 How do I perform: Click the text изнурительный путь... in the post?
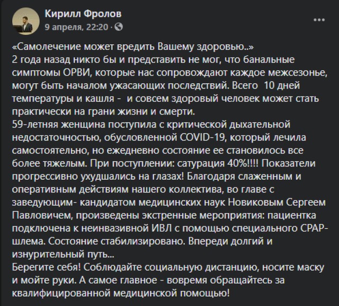coord(63,255)
